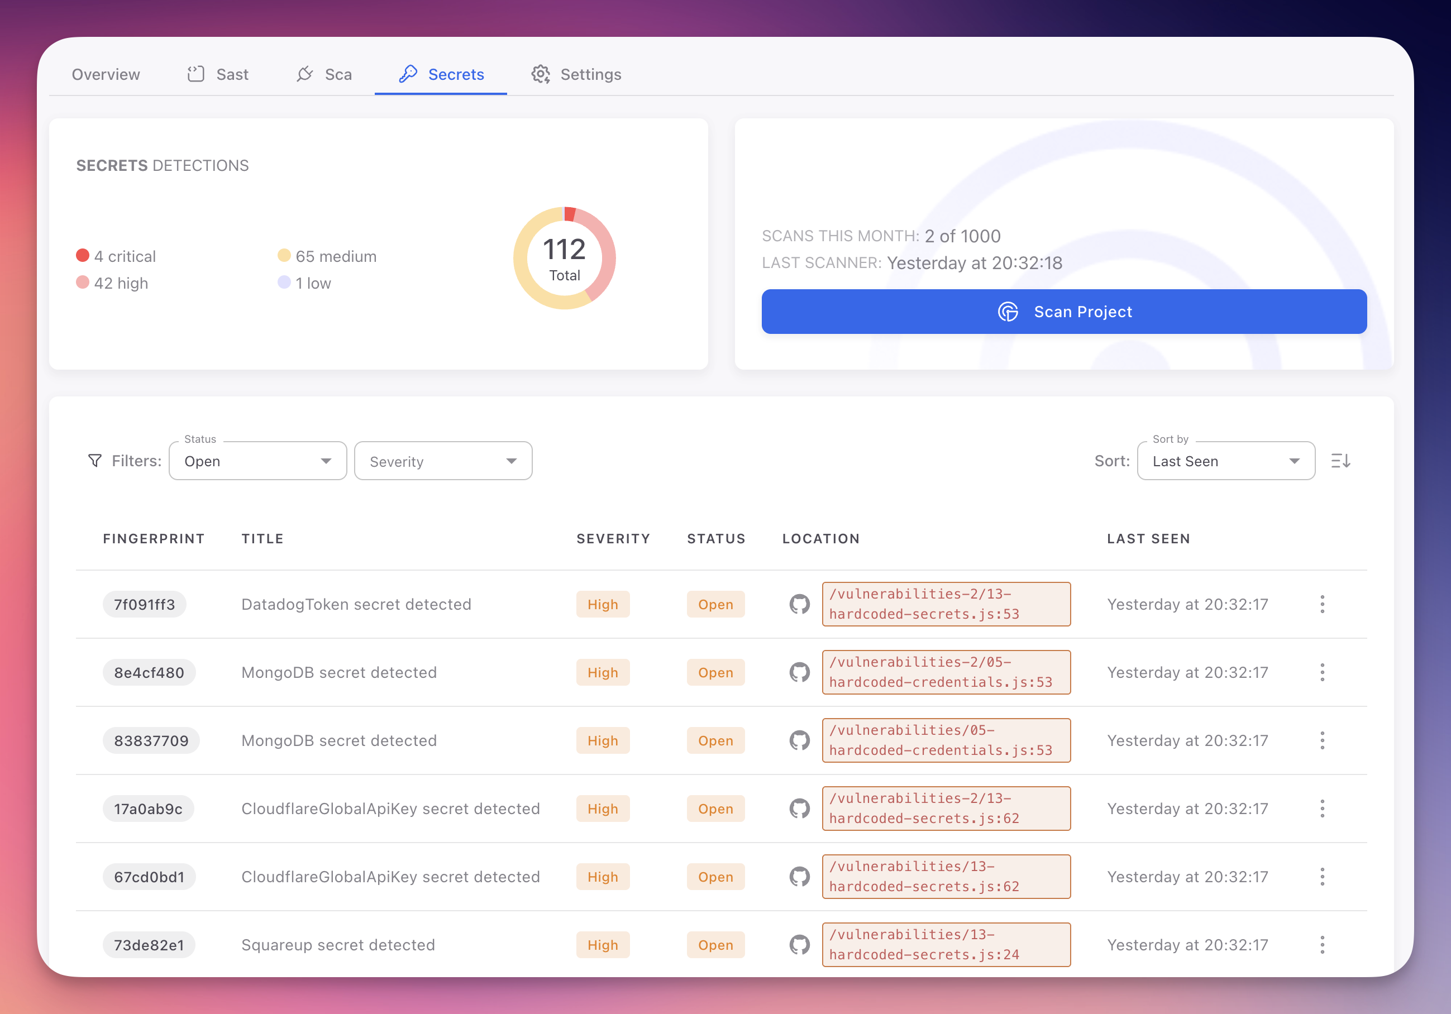This screenshot has height=1014, width=1451.
Task: Click the 112 Total donut chart
Action: (564, 258)
